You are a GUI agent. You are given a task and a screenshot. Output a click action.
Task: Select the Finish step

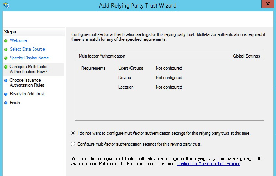tap(15, 103)
